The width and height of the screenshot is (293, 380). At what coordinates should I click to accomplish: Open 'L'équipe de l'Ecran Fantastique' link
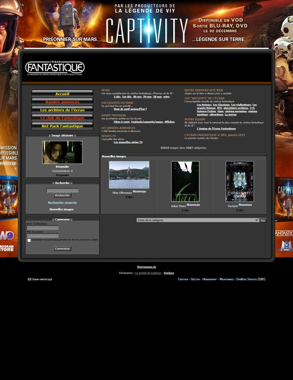pos(216,129)
